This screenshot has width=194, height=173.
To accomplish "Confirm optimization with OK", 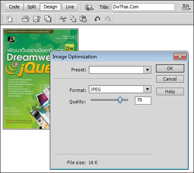I will click(170, 68).
